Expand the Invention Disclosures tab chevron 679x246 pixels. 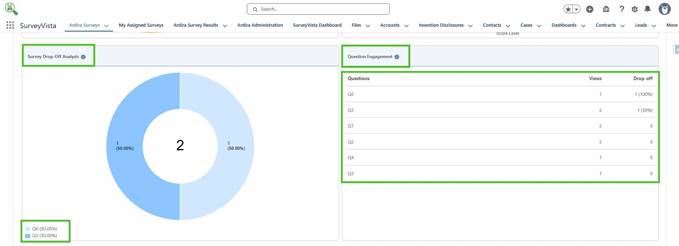coord(470,26)
